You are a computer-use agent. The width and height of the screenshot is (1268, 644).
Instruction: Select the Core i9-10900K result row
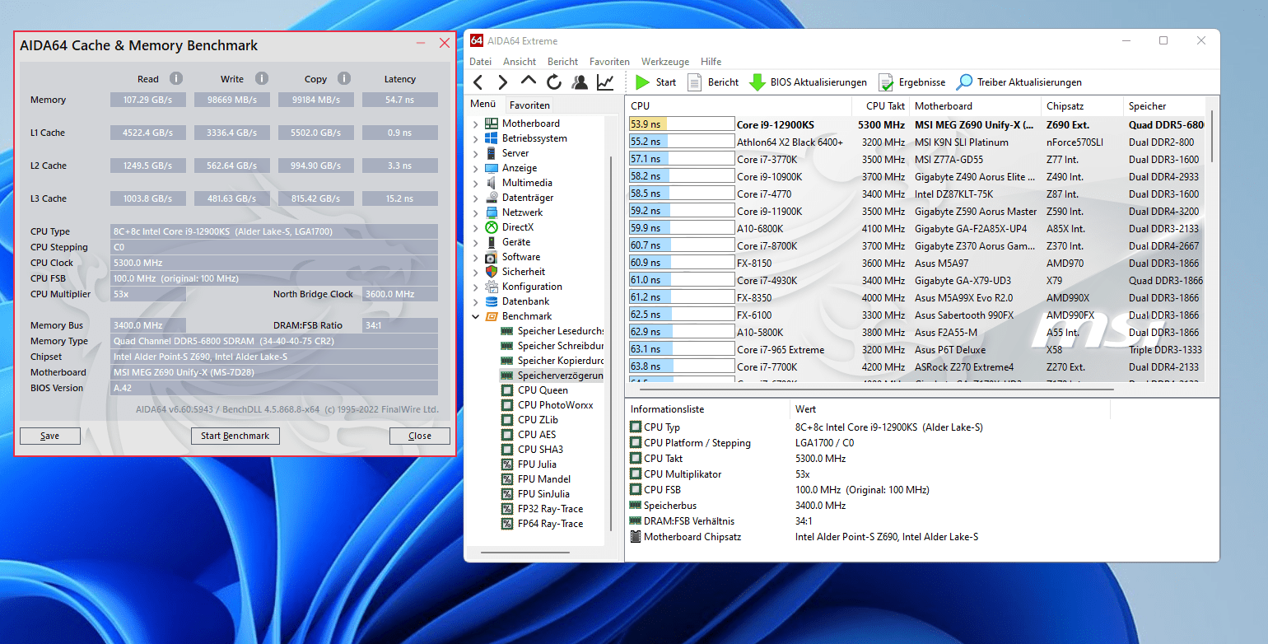[916, 176]
